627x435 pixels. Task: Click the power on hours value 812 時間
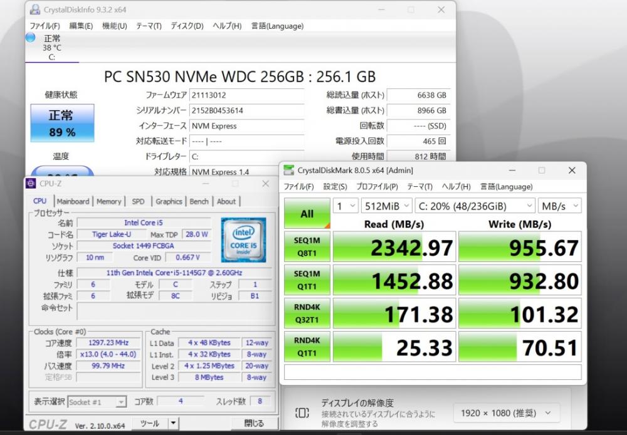(419, 156)
